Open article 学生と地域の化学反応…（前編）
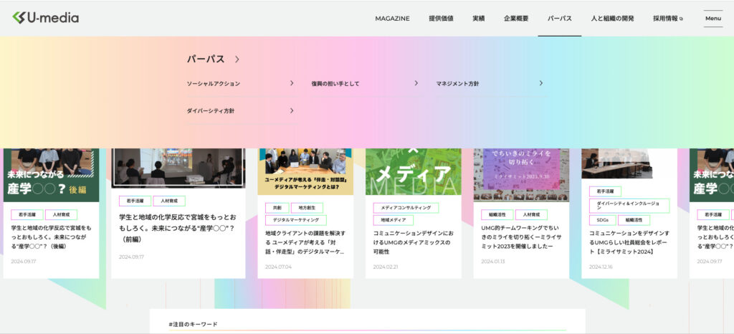The height and width of the screenshot is (334, 734). pos(178,228)
